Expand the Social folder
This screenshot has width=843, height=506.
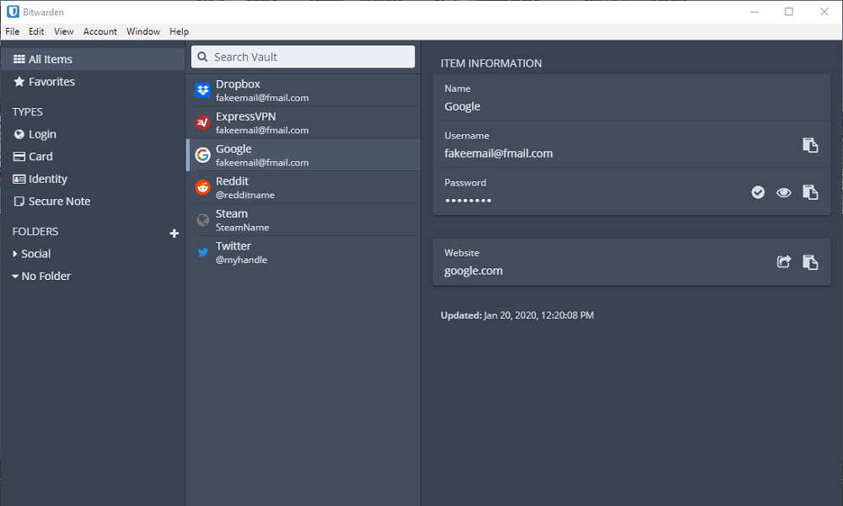point(35,254)
